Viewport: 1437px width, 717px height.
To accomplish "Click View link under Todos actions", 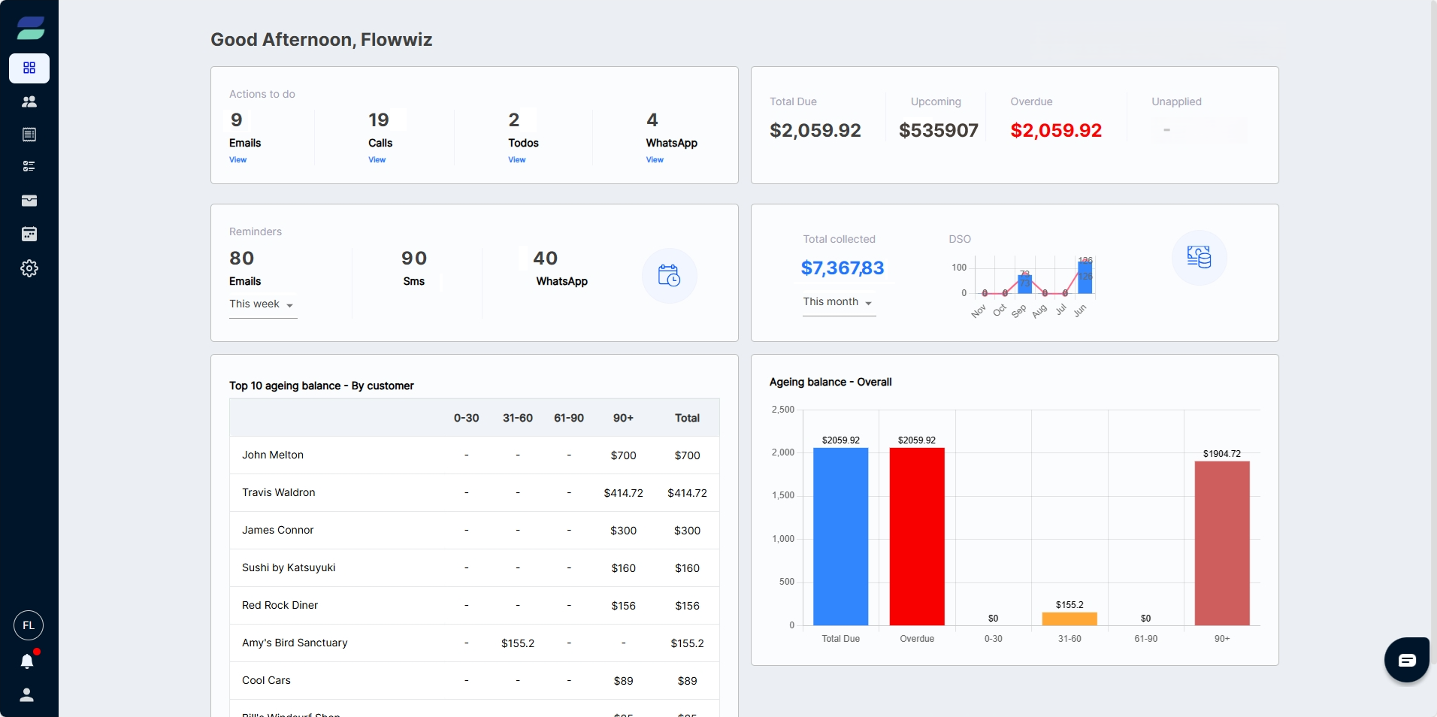I will [x=516, y=160].
